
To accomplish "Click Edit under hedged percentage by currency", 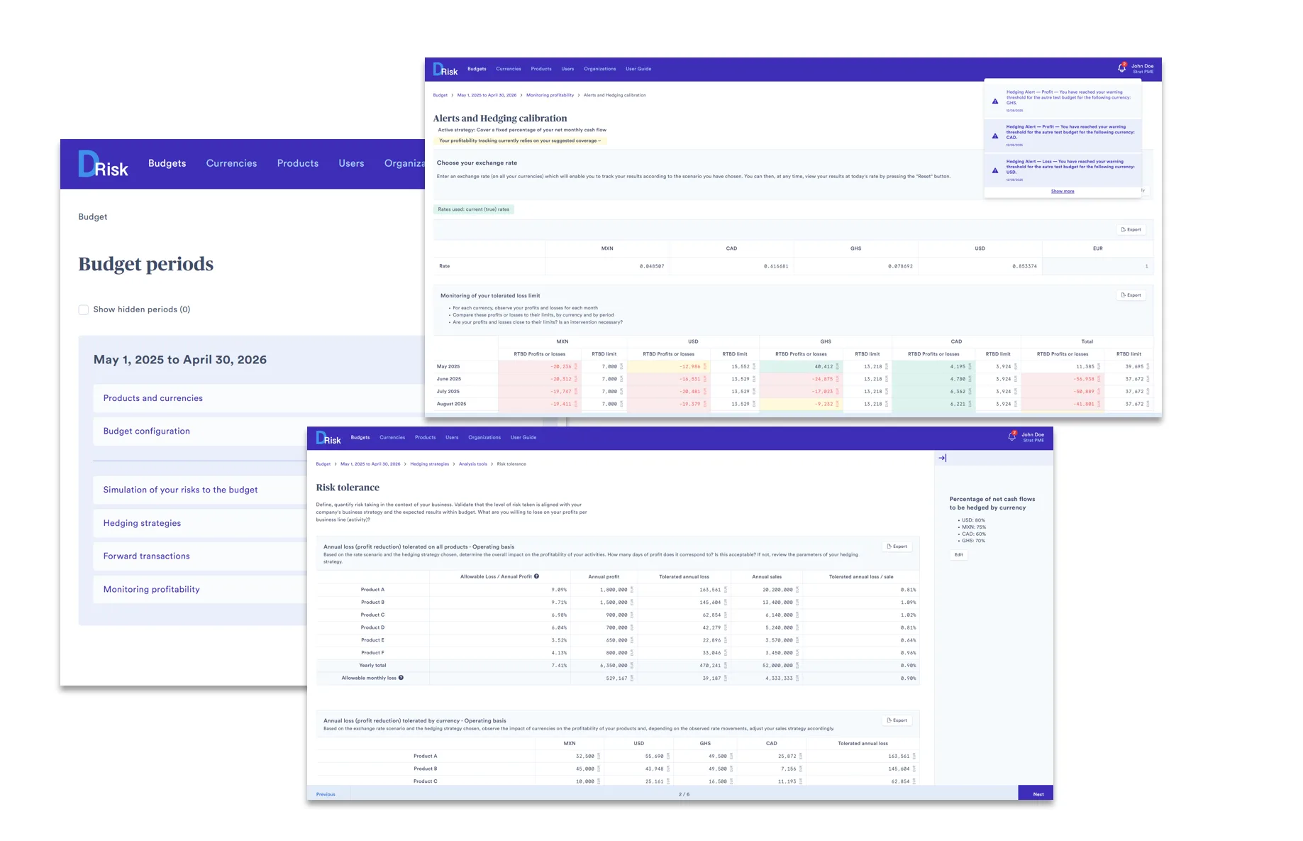I will [x=958, y=555].
